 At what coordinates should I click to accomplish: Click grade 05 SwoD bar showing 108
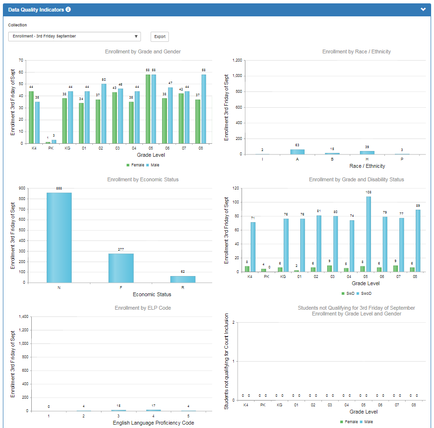[369, 234]
